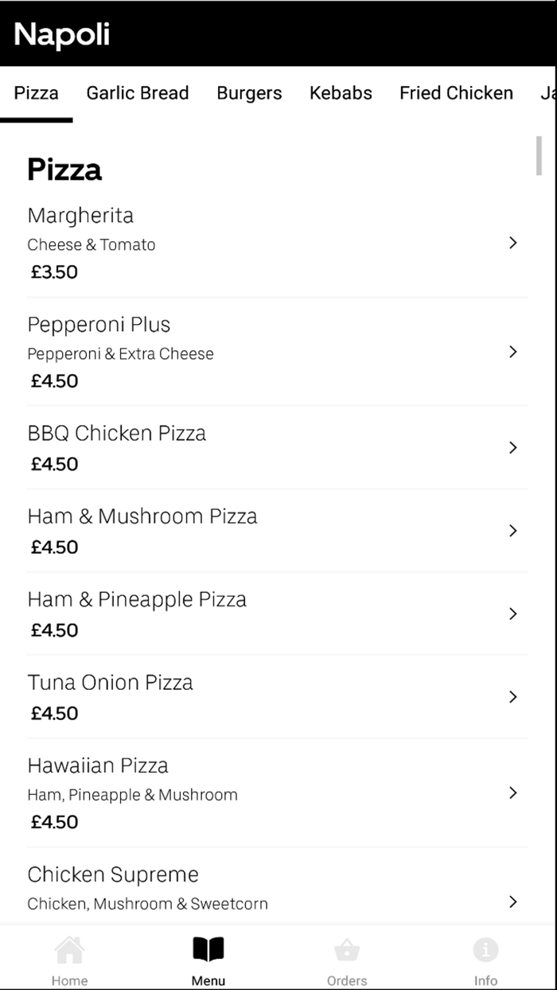The height and width of the screenshot is (990, 557).
Task: Click the Home icon in bottom navigation
Action: 69,952
